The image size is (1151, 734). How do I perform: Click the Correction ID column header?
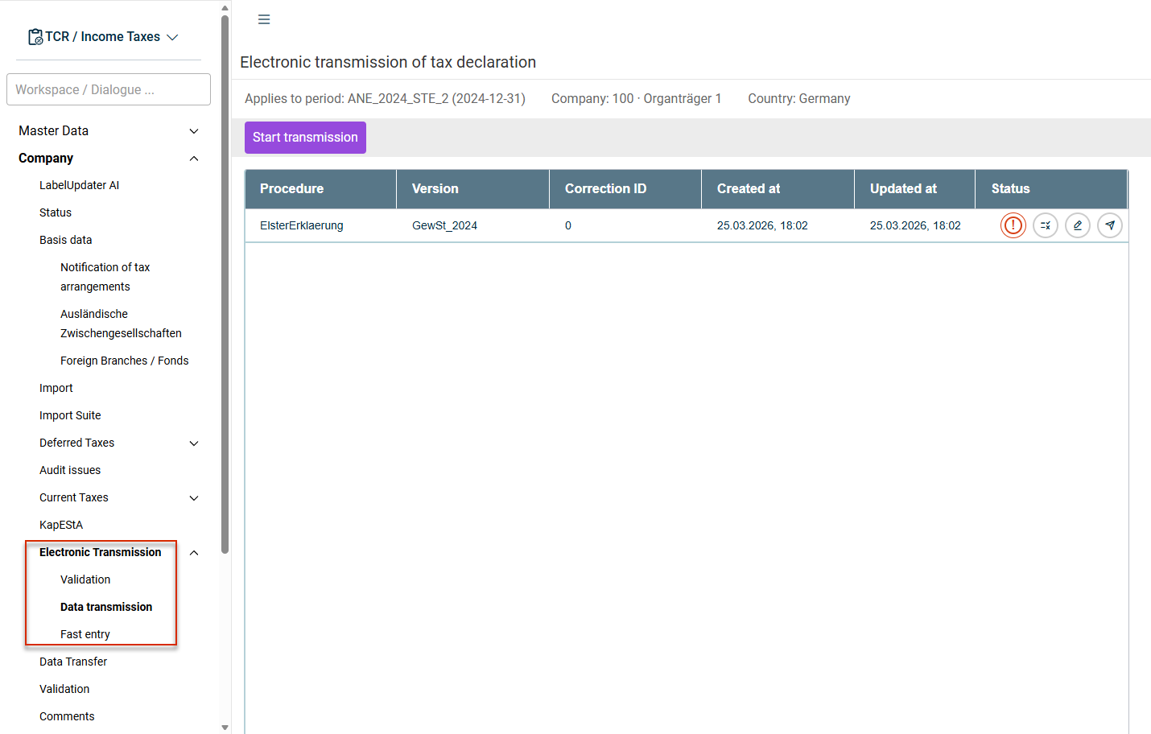click(625, 189)
